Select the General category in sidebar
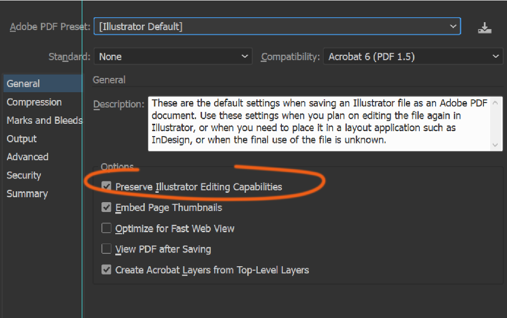 click(x=43, y=83)
